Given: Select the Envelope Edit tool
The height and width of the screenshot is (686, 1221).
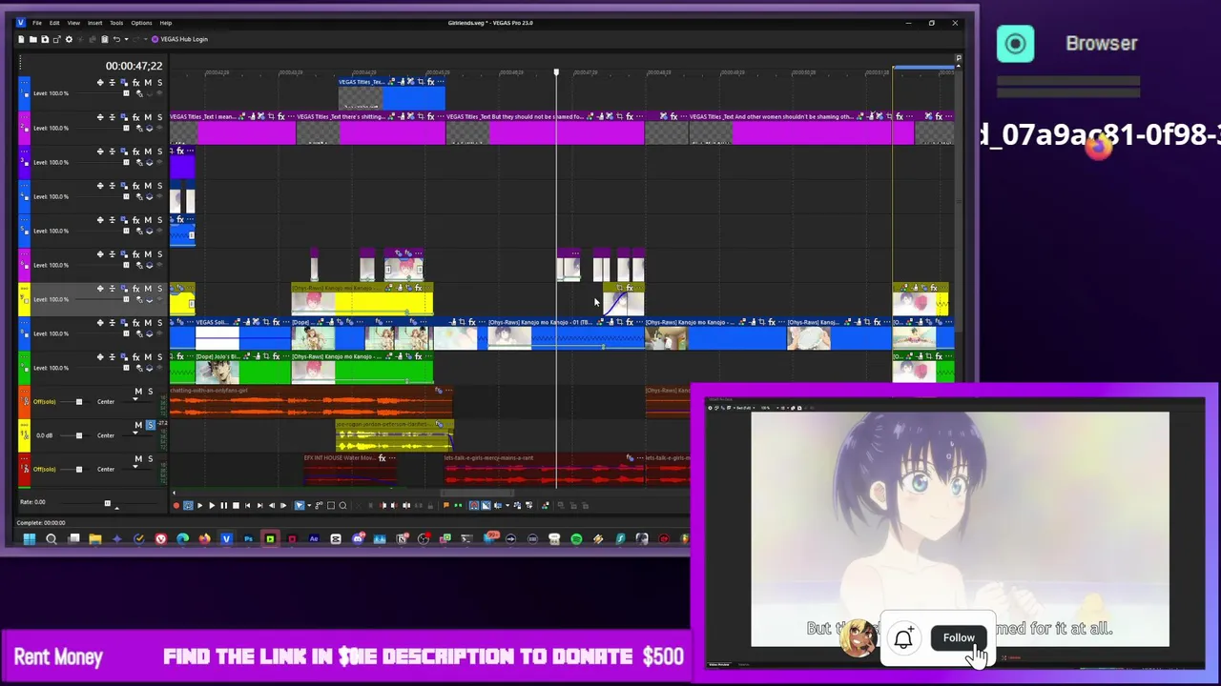Looking at the screenshot, I should 319,506.
